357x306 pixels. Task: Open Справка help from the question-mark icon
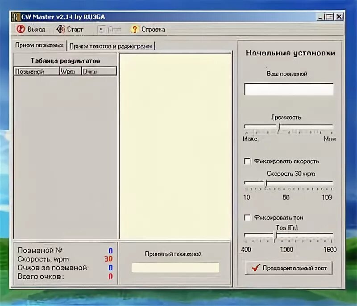[135, 29]
